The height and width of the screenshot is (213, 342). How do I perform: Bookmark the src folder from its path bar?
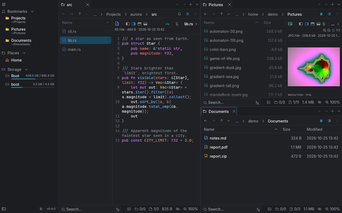pos(179,14)
